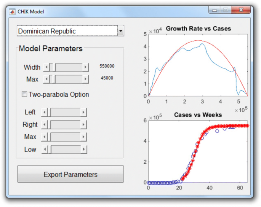Click the Left slider's right arrow
Viewport: 261px width, 207px height.
click(83, 112)
